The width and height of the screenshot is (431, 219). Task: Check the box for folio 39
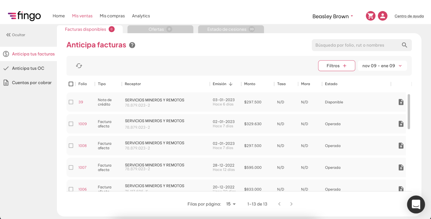pos(71,102)
